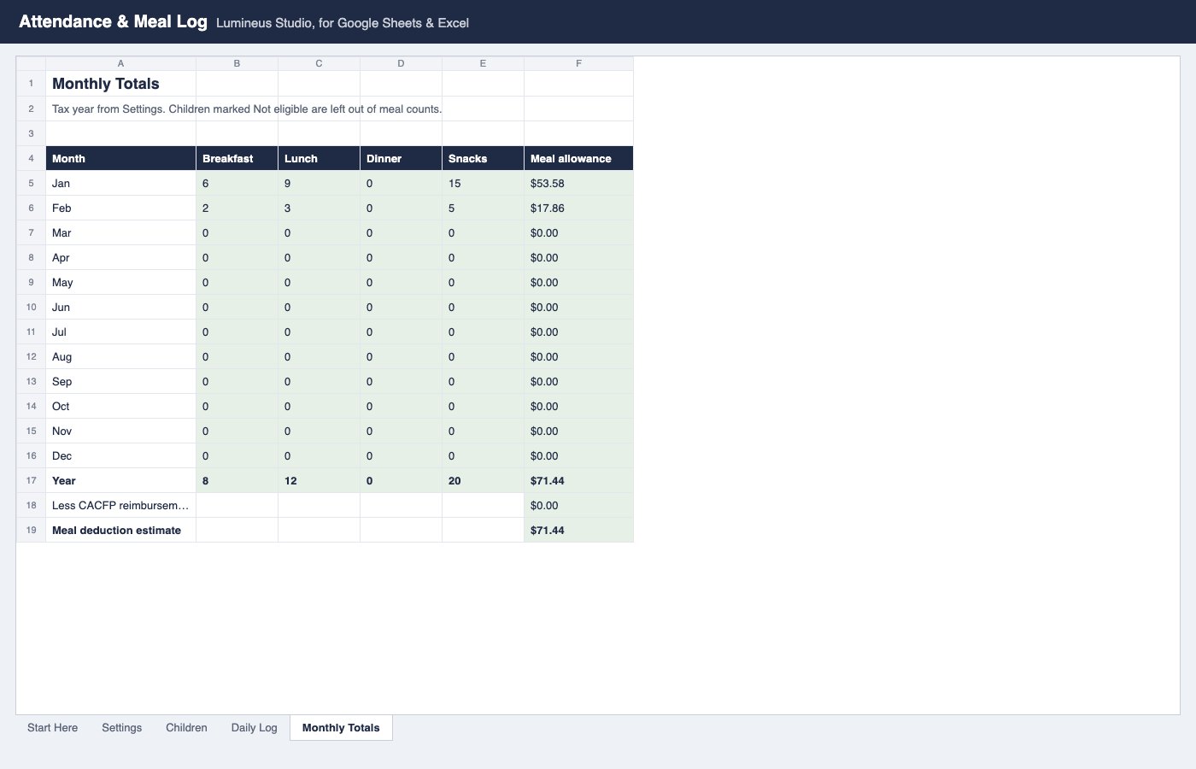The width and height of the screenshot is (1196, 769).
Task: Click the Meal allowance header cell
Action: click(x=578, y=159)
